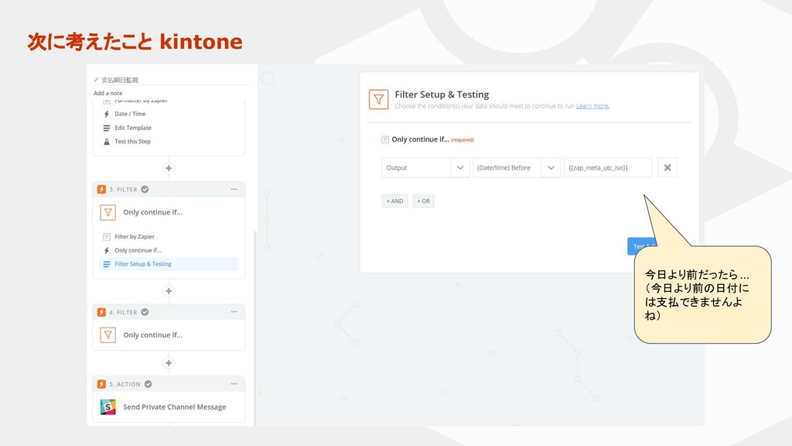The width and height of the screenshot is (792, 446).
Task: Click the partially hidden blue Test button
Action: (x=642, y=246)
